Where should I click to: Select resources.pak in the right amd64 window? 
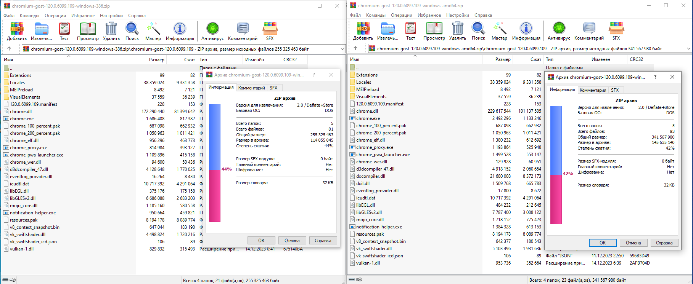370,234
